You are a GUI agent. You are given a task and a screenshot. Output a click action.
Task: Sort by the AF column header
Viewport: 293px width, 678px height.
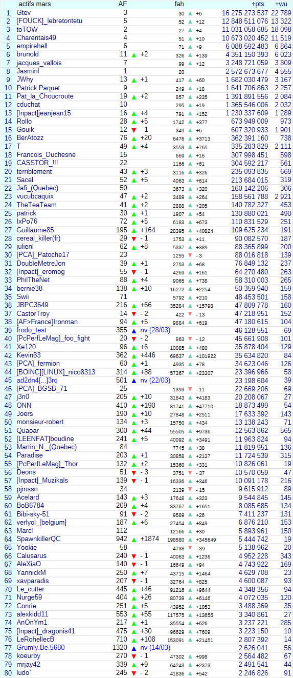123,4
